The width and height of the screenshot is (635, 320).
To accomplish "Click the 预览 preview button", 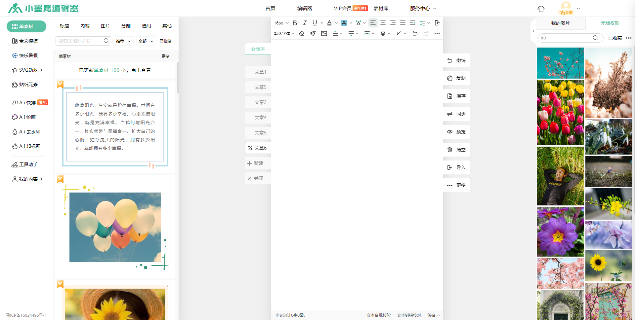I will [456, 132].
